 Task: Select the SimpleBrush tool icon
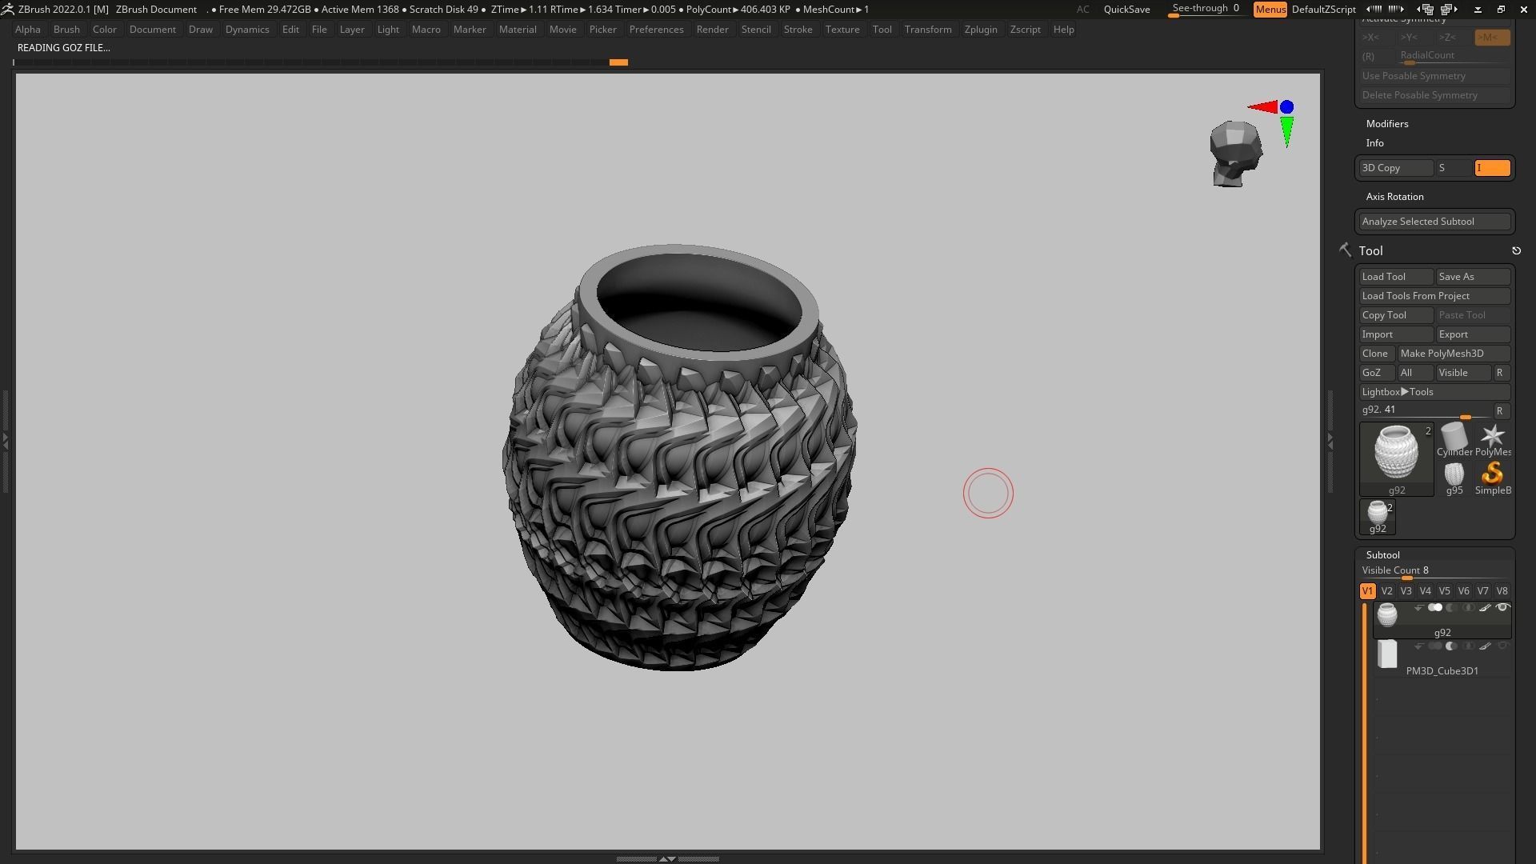click(x=1493, y=478)
